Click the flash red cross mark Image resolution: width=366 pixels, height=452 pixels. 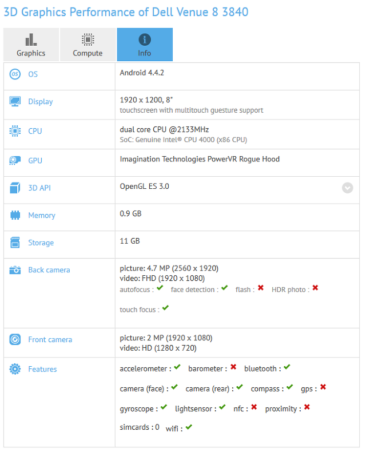coord(261,288)
